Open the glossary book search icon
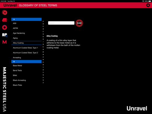Viewport: 152px width, 114px height. (5, 35)
